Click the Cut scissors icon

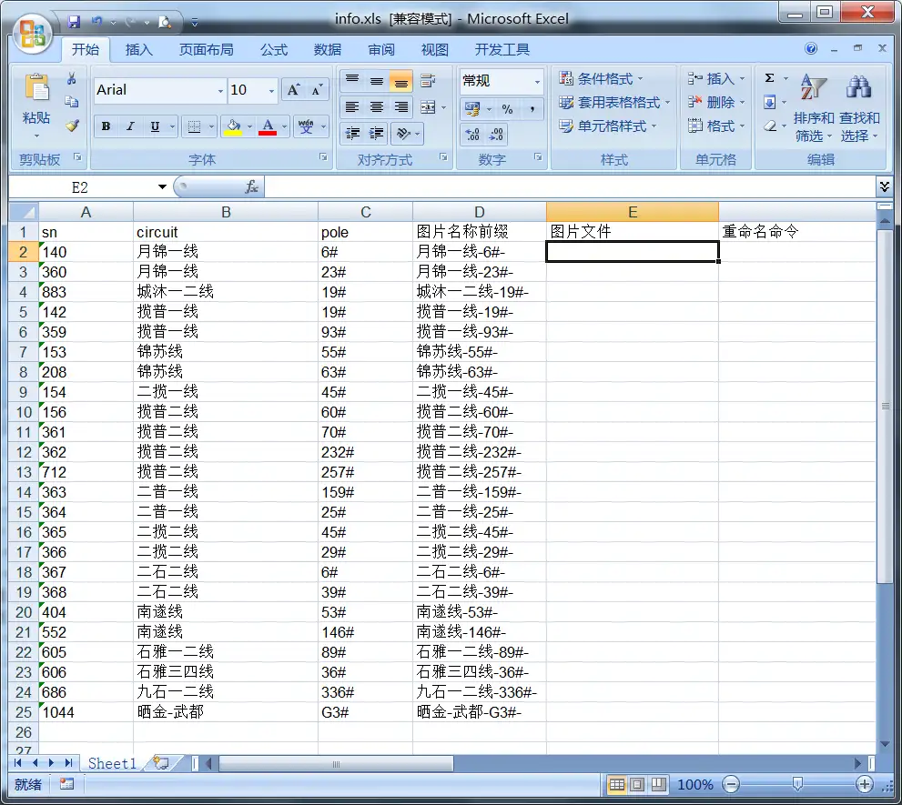coord(72,79)
